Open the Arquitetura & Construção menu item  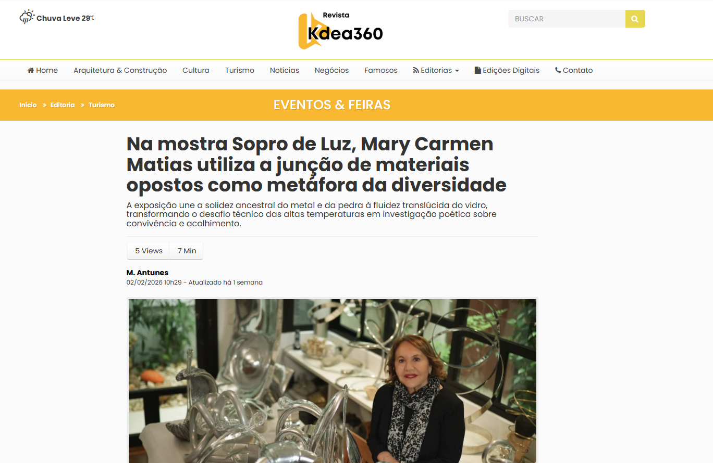point(120,70)
